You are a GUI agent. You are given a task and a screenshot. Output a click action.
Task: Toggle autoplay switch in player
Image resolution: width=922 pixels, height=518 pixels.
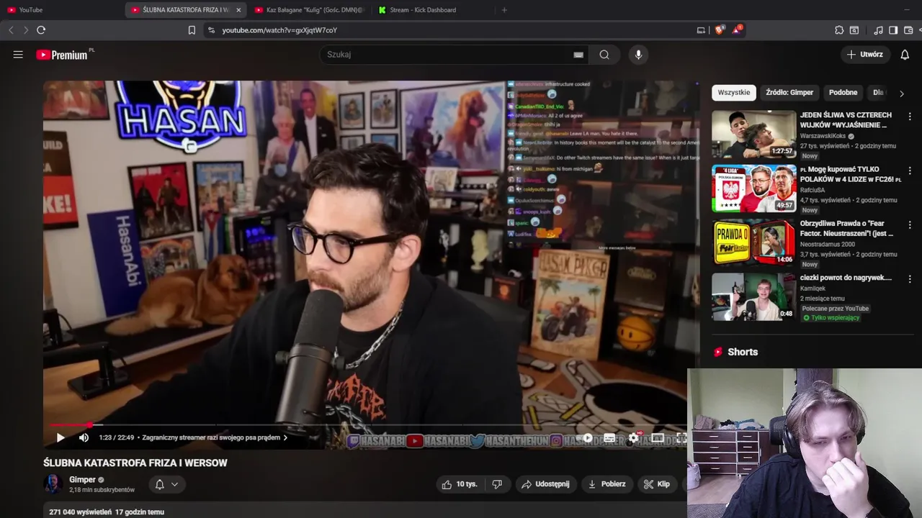(587, 437)
